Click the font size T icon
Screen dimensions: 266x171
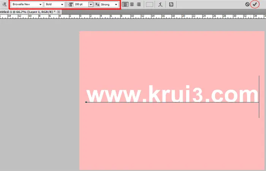(71, 5)
